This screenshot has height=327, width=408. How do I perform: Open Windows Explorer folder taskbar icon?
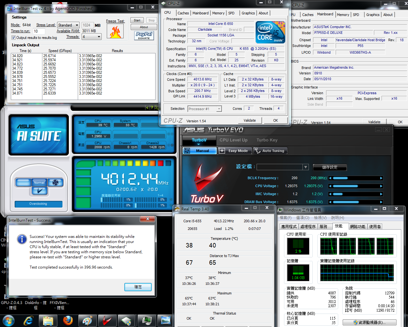point(48,321)
